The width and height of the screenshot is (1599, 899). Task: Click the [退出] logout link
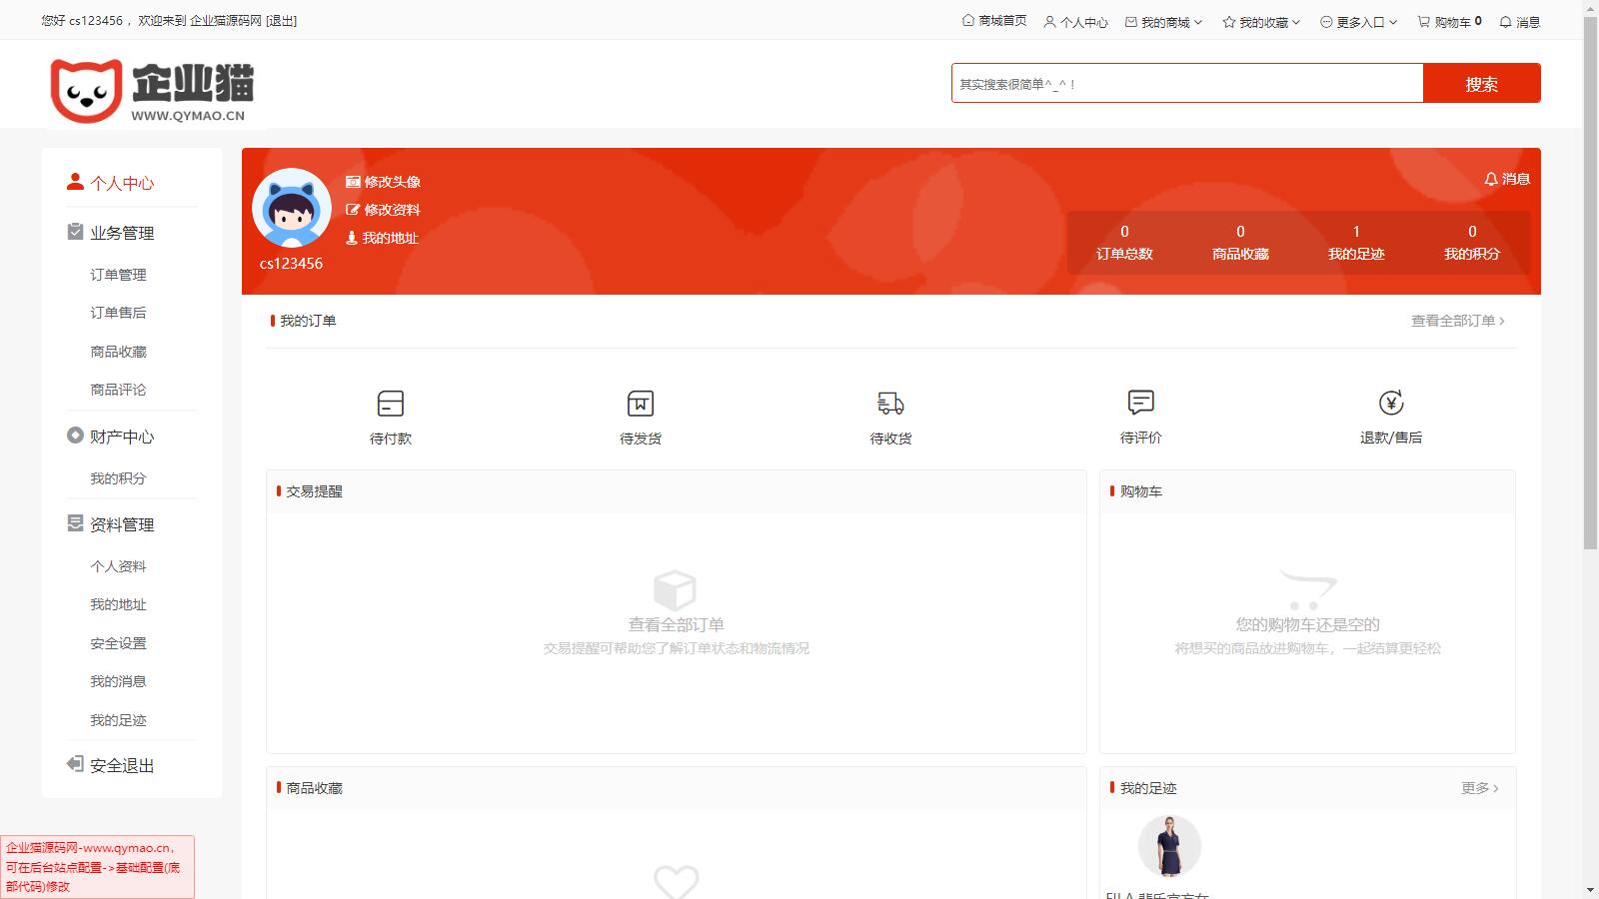click(x=281, y=21)
